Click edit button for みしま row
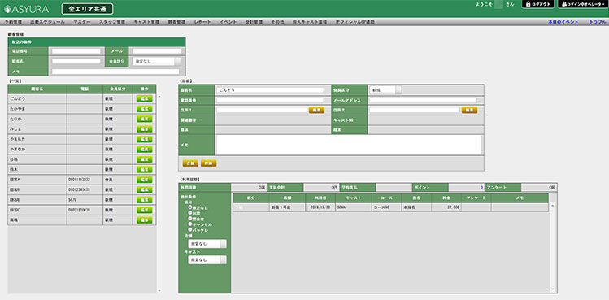The image size is (609, 300). (x=144, y=129)
